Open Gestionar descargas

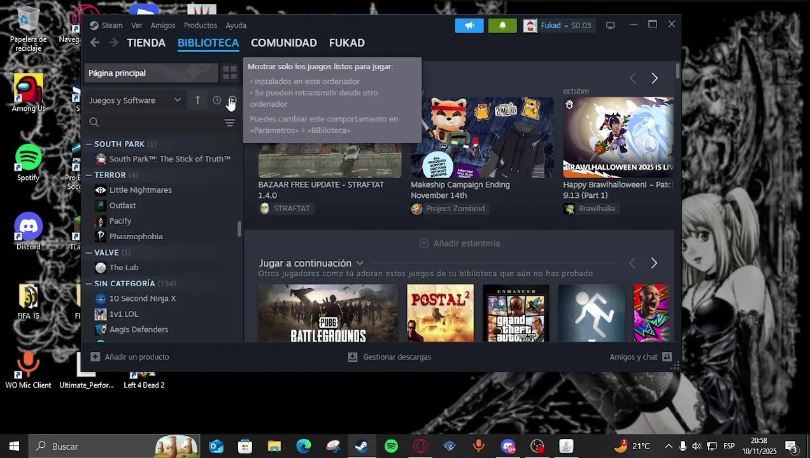click(389, 357)
